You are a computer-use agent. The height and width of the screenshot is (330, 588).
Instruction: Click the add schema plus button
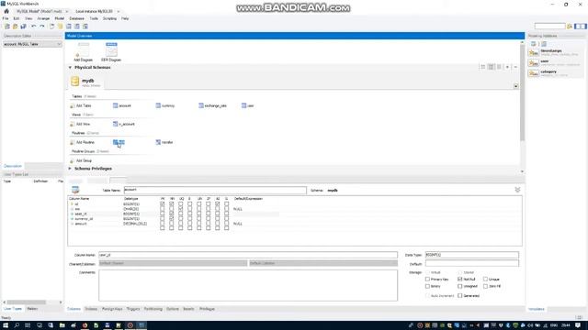[x=507, y=67]
